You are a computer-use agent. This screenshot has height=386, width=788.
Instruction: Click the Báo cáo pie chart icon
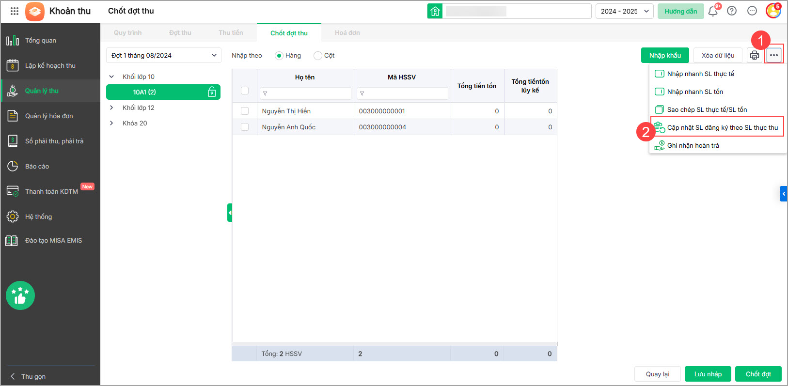[x=13, y=166]
